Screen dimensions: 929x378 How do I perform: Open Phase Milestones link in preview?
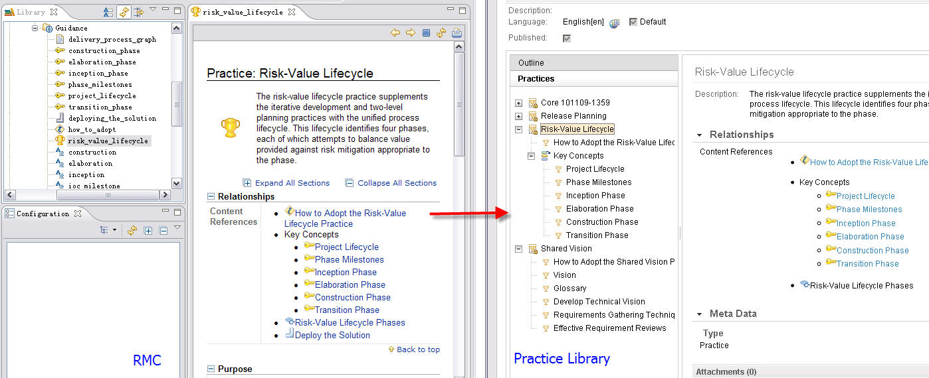point(350,259)
